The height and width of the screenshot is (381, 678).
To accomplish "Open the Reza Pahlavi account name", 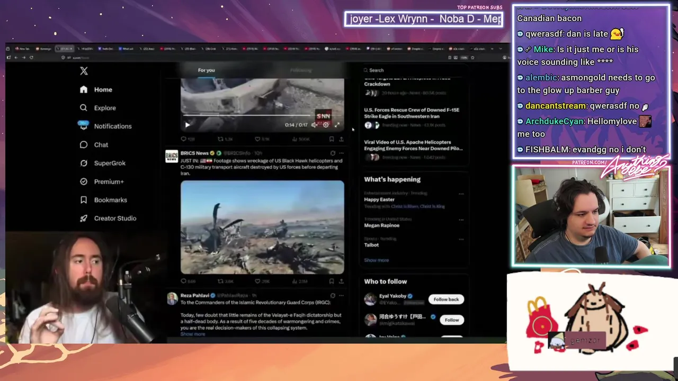I will point(194,296).
